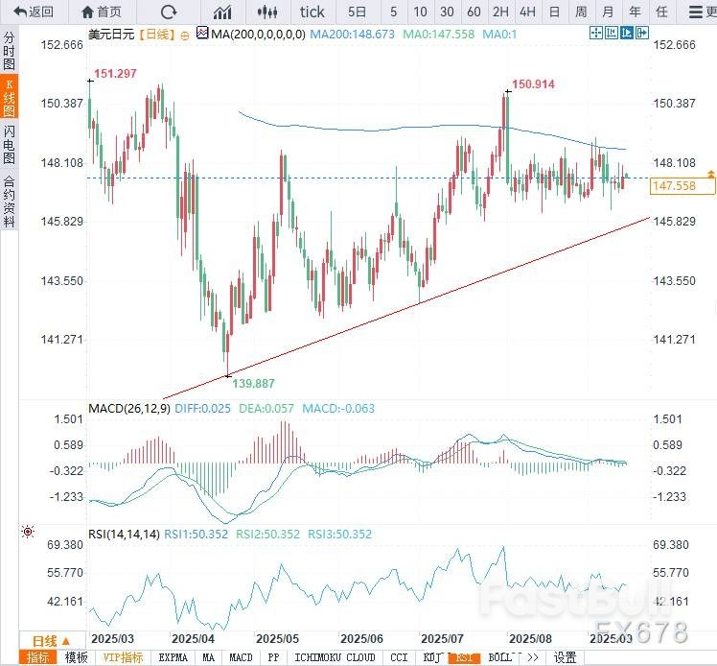Go to 首页 home page
Viewport: 717px width, 666px height.
pyautogui.click(x=102, y=12)
